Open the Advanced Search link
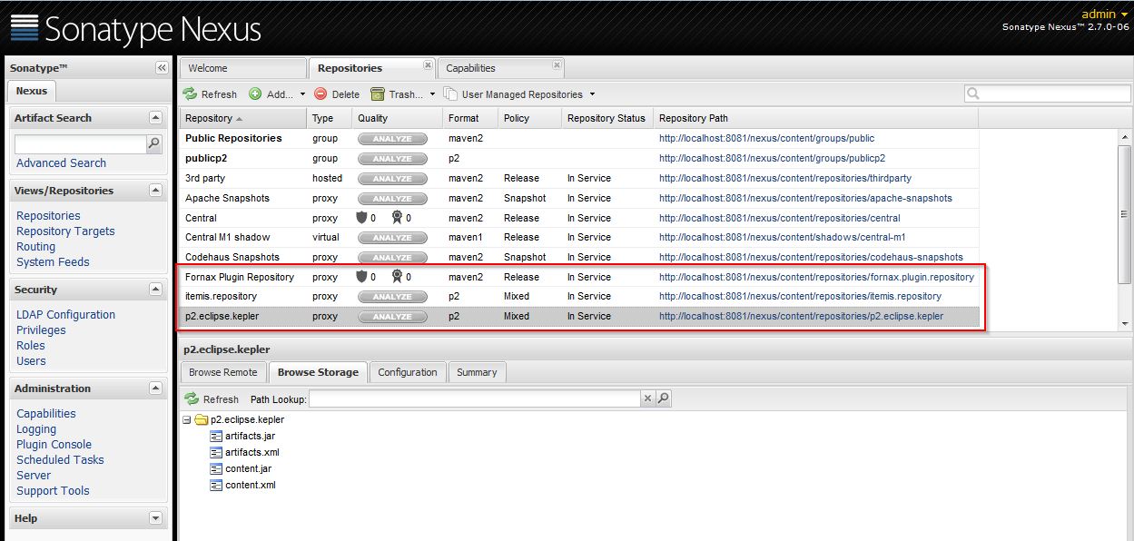This screenshot has width=1134, height=541. [61, 163]
